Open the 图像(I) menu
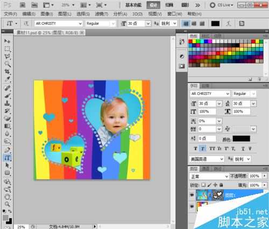The image size is (269, 229). (47, 14)
